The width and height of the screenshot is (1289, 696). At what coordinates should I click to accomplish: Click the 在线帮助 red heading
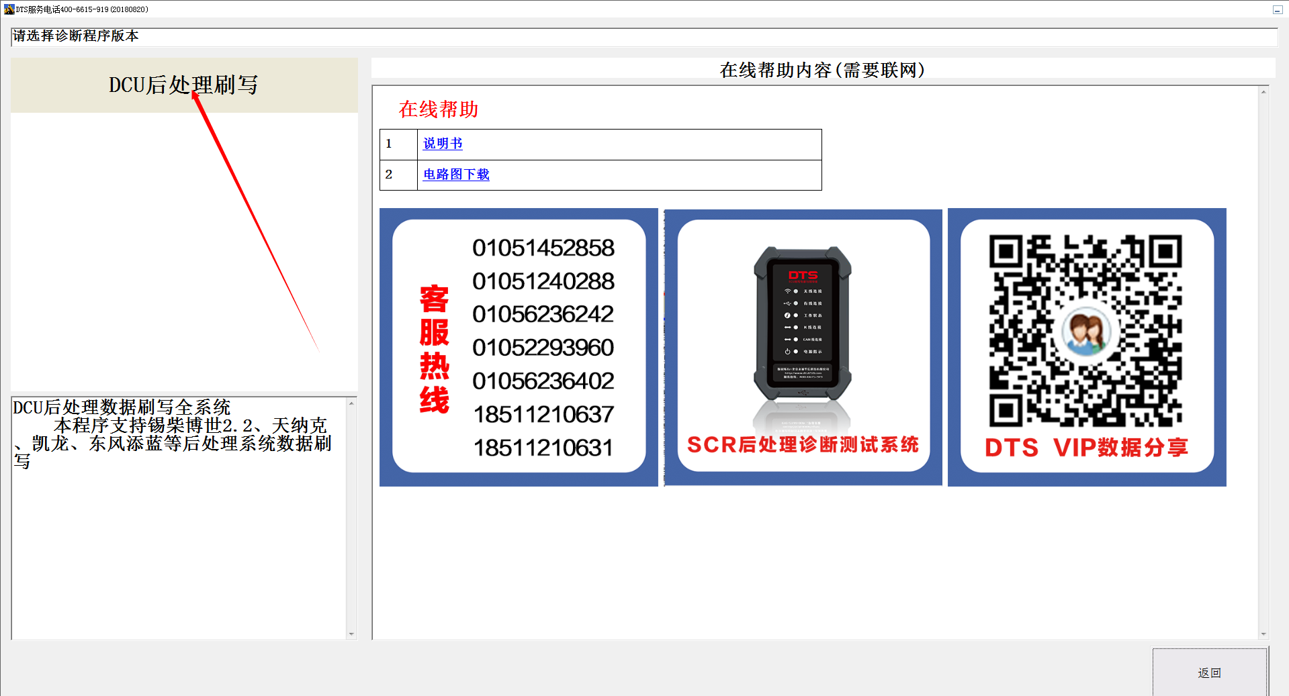pos(439,109)
